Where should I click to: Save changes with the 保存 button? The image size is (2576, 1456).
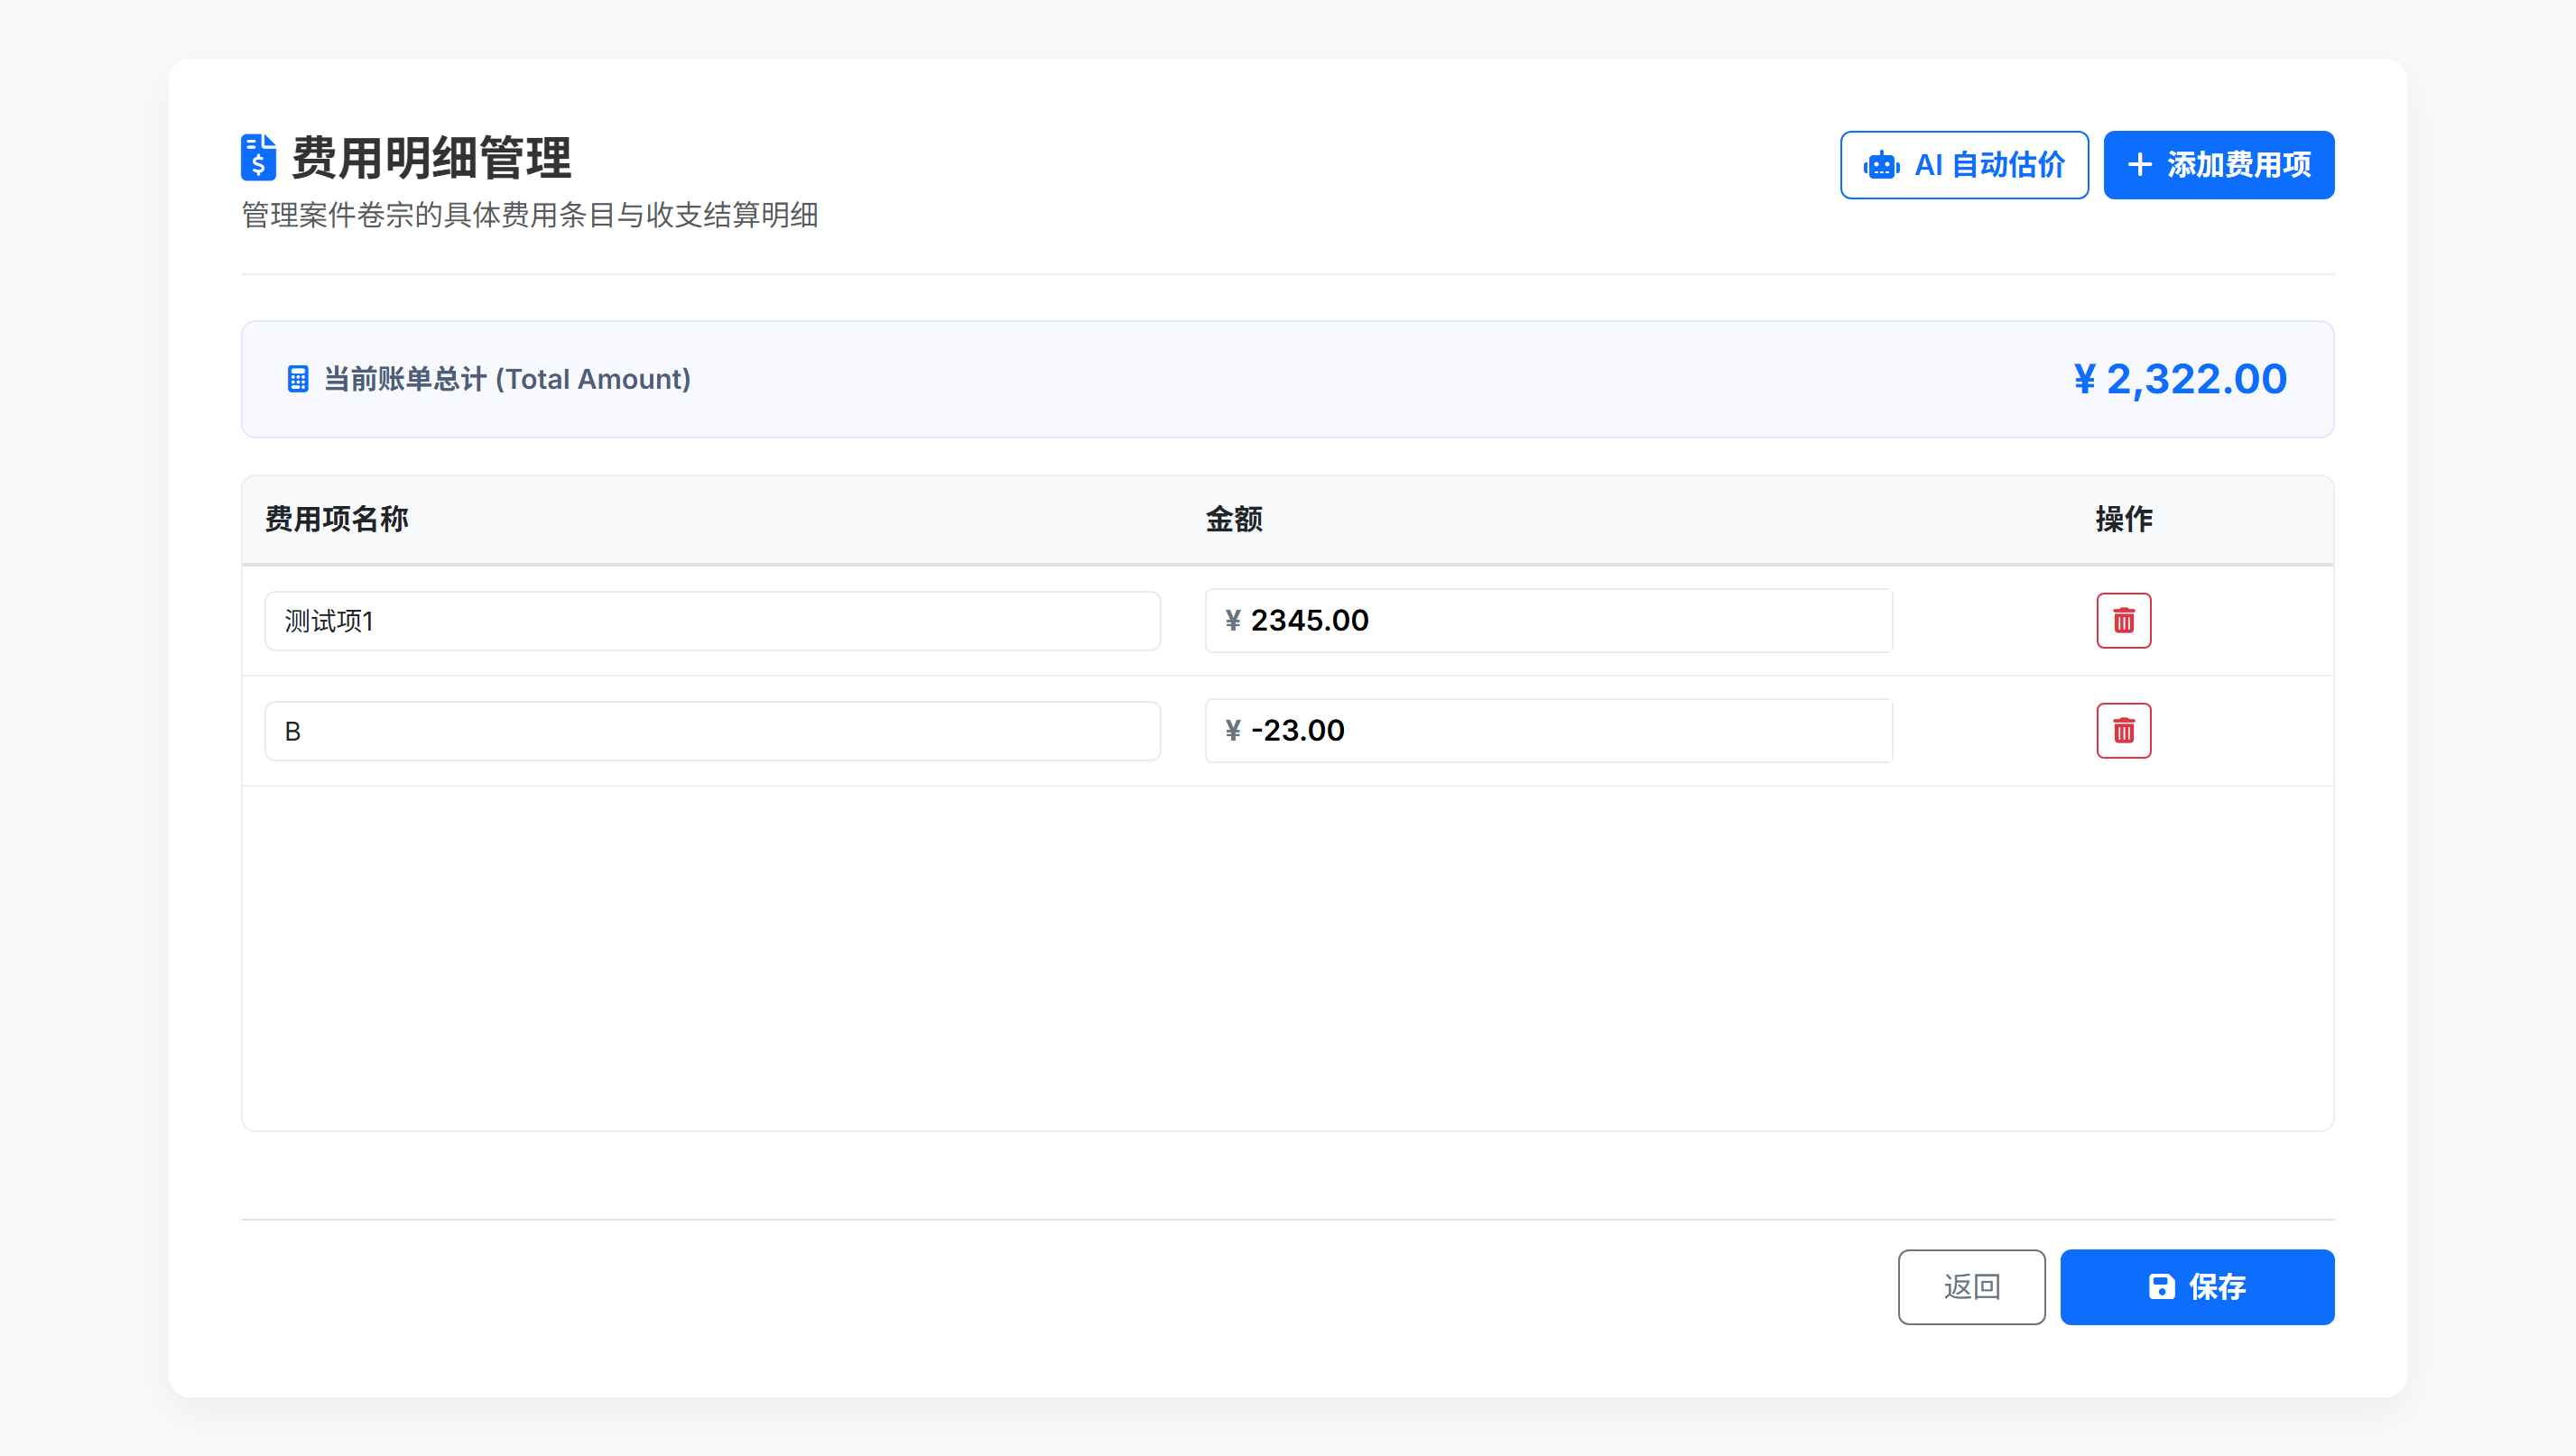(x=2197, y=1287)
